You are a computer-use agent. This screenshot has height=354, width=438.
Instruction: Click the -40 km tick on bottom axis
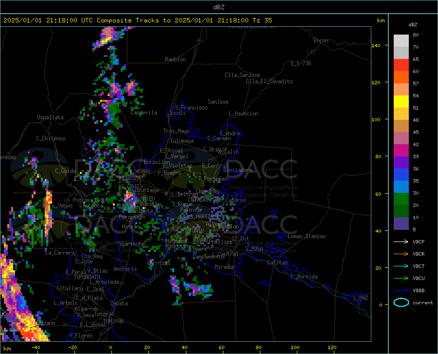point(36,348)
